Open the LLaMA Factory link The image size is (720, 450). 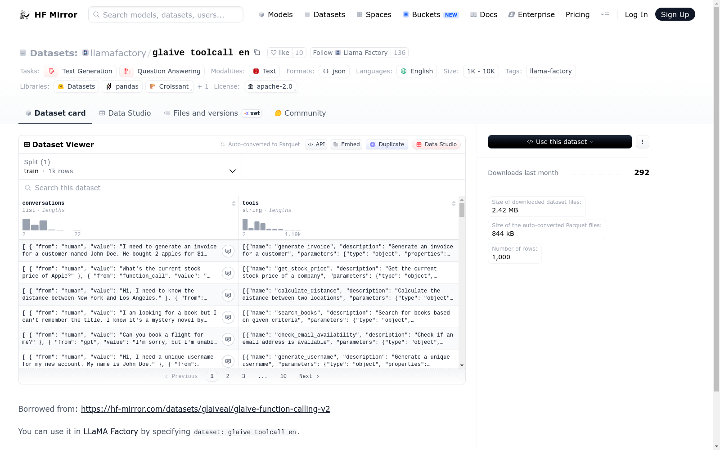(111, 432)
